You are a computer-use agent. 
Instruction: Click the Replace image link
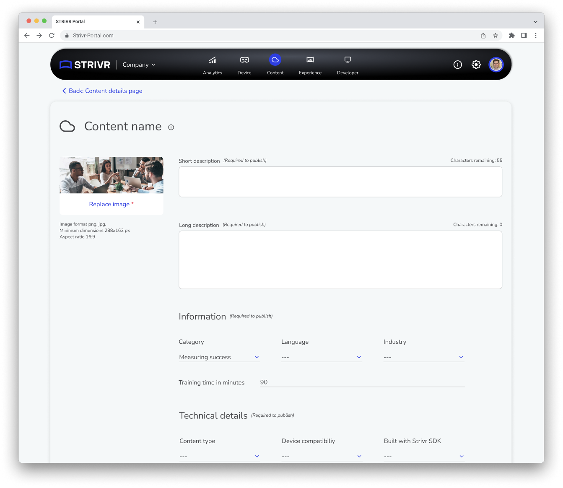(109, 204)
